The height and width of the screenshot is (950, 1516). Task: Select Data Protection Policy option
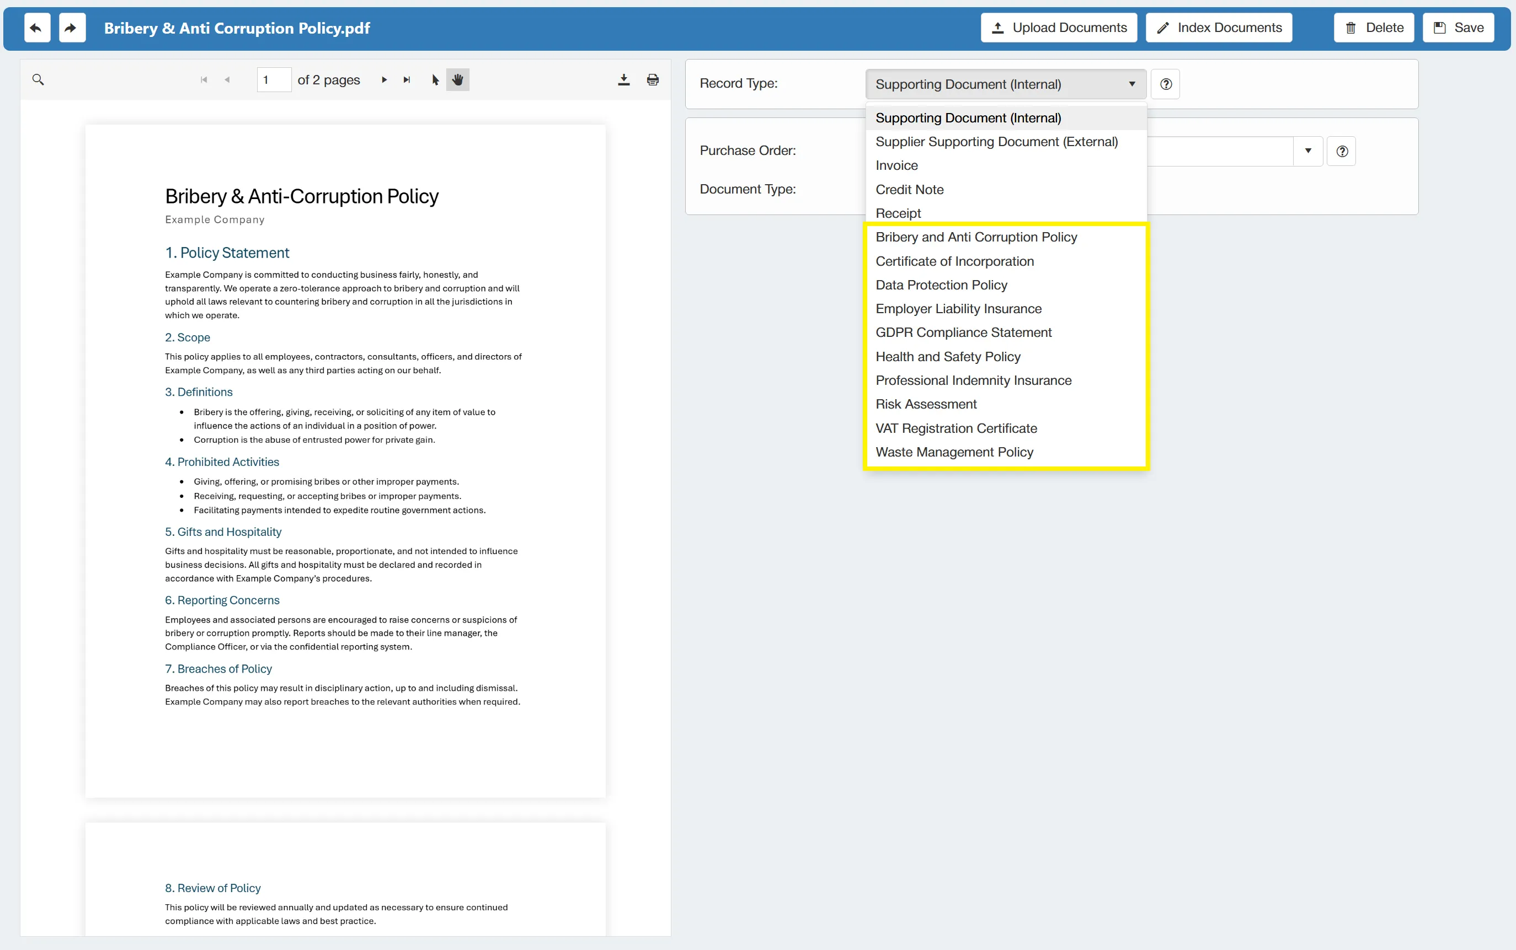coord(1006,285)
